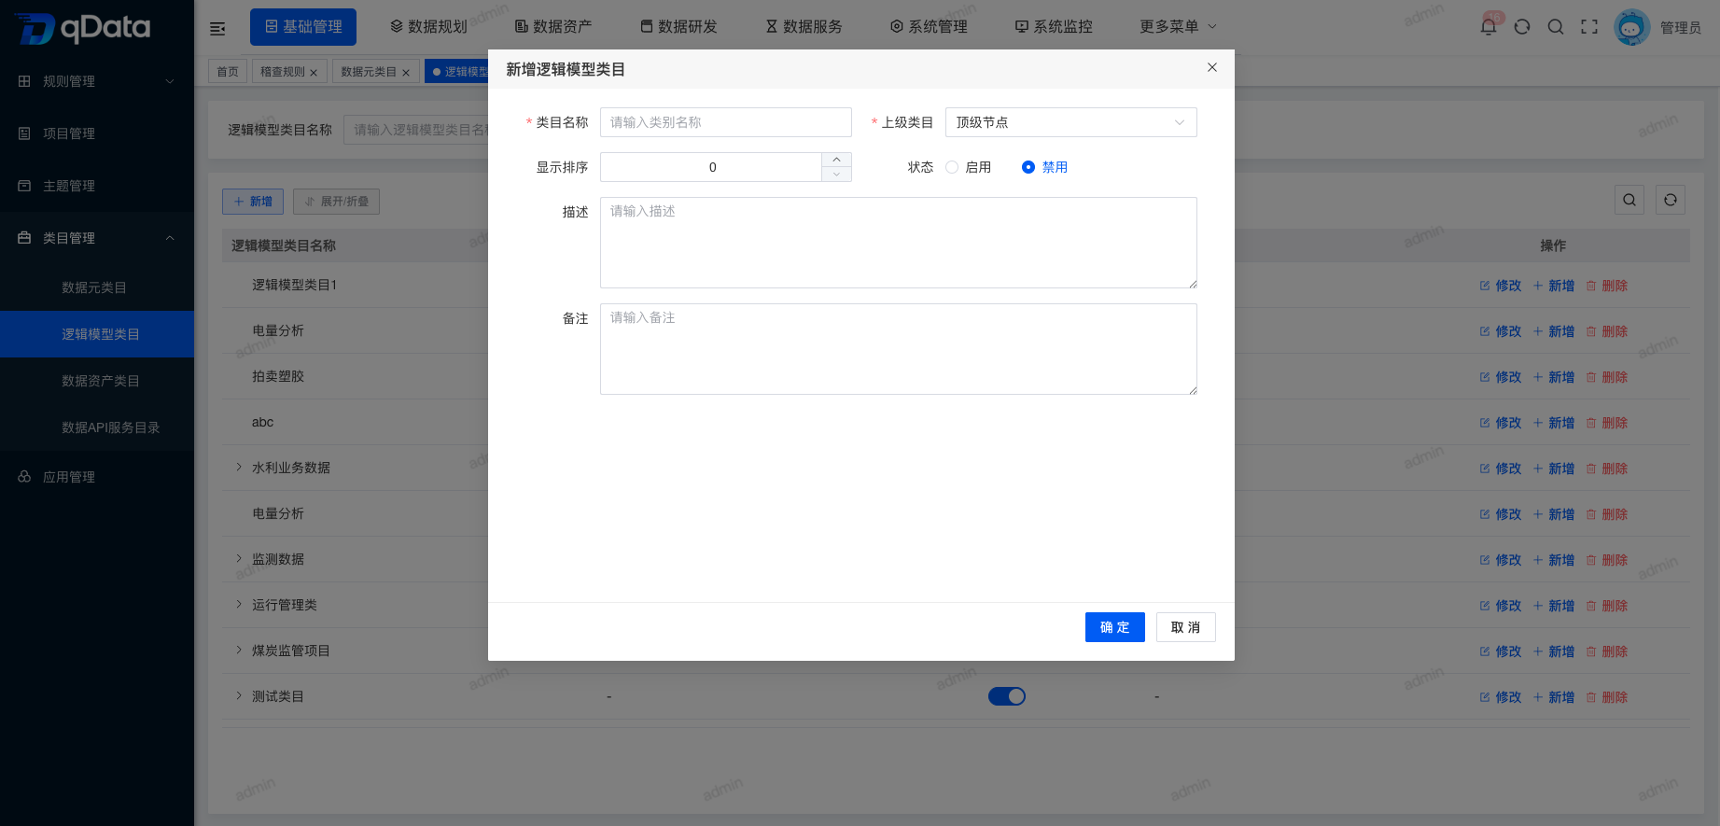This screenshot has width=1720, height=826.
Task: Click 修改 for 逻辑模型类目1 row
Action: click(1501, 286)
